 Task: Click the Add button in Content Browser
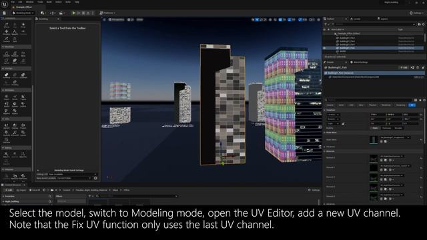click(x=8, y=190)
